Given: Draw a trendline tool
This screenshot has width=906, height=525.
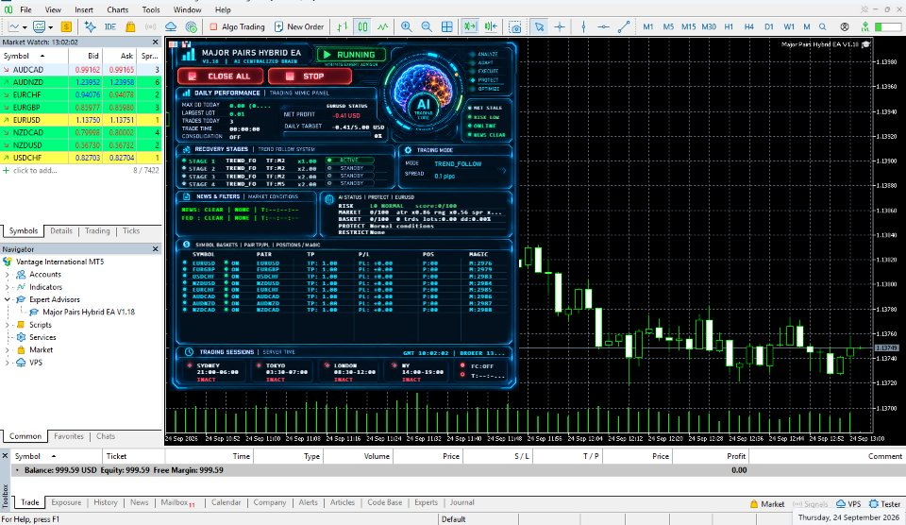Looking at the screenshot, I should (624, 26).
